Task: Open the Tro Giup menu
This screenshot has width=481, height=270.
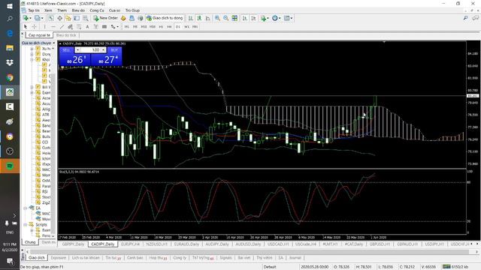Action: 132,10
